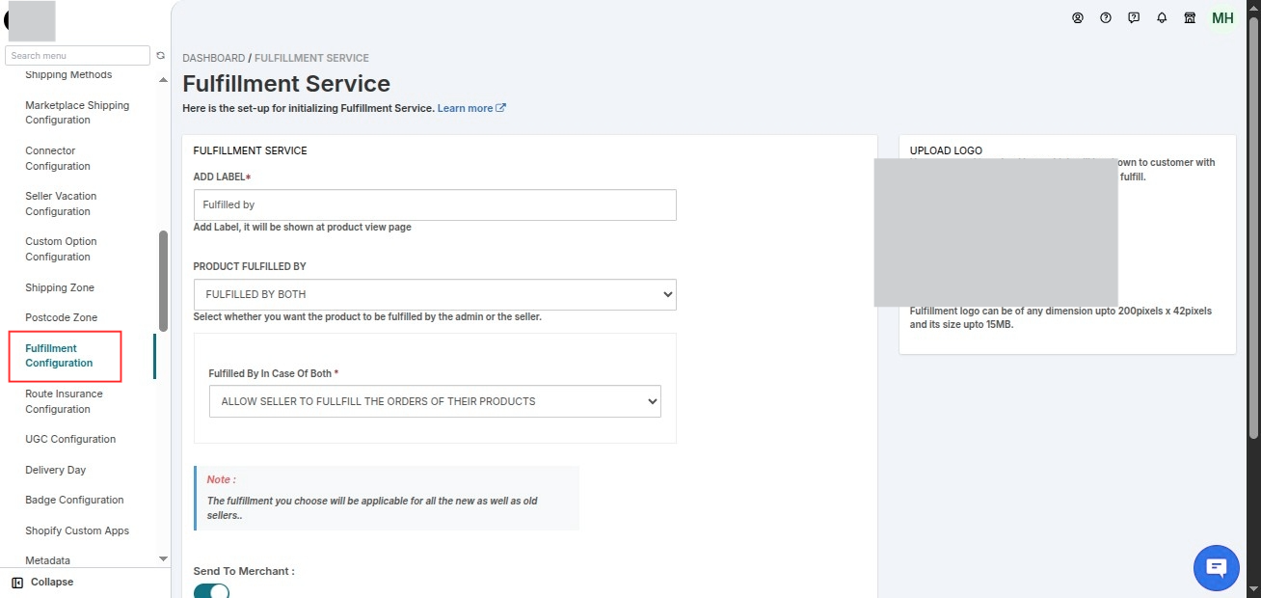This screenshot has width=1261, height=598.
Task: Click the main page vertical scrollbar
Action: point(1253,229)
